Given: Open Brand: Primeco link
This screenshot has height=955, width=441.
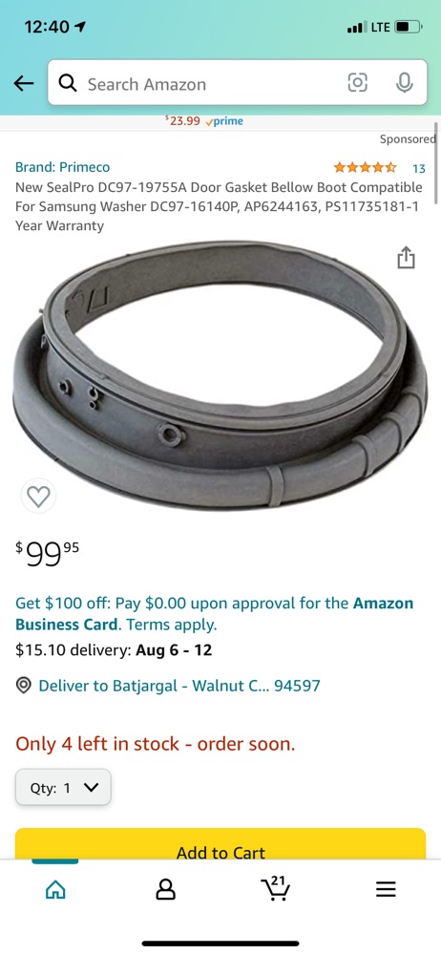Looking at the screenshot, I should coord(63,167).
